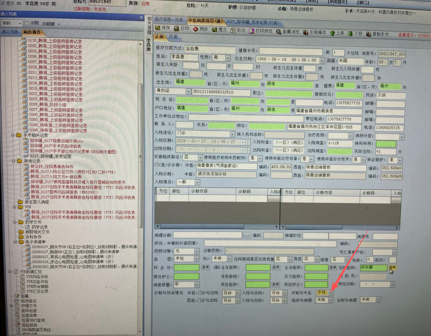The image size is (431, 336).
Task: Open the 0127_邱华骥_手术记录 tab
Action: tap(253, 22)
